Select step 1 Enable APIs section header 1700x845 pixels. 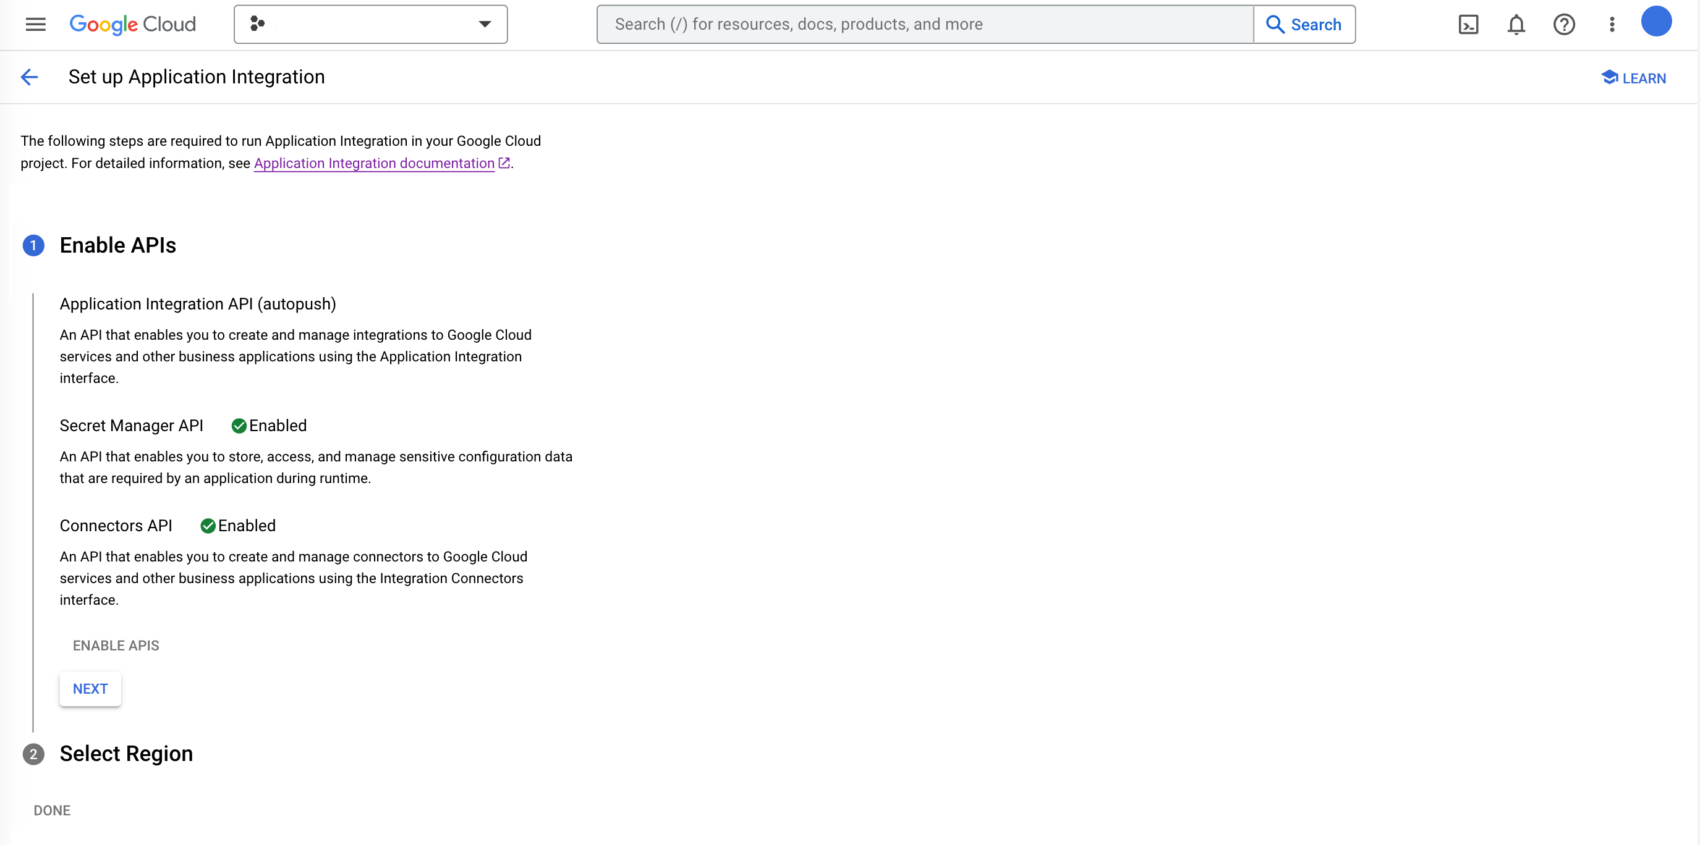(x=117, y=245)
